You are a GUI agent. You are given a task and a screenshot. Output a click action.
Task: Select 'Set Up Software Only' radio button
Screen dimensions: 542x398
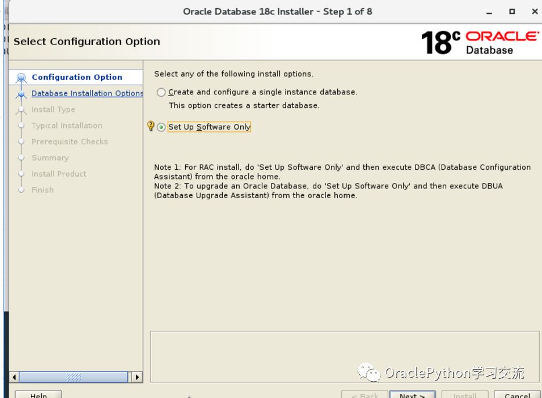pos(161,127)
